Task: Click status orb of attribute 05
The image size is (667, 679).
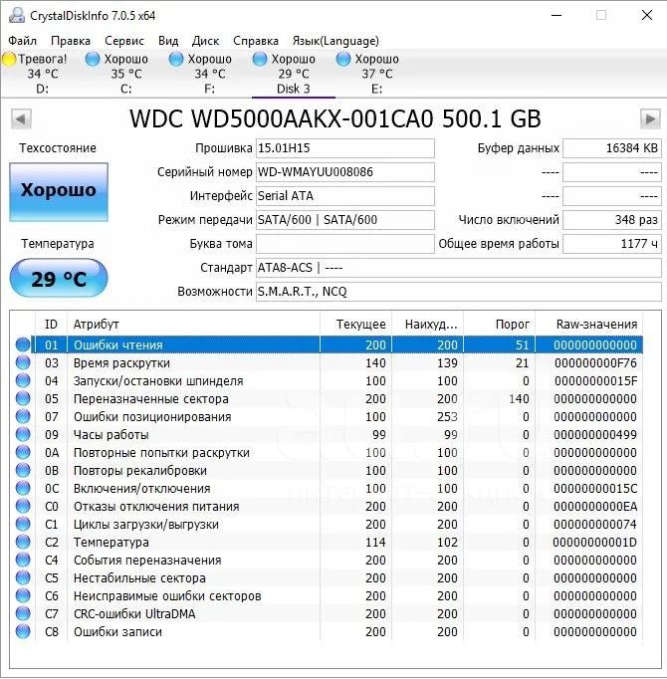Action: click(23, 398)
